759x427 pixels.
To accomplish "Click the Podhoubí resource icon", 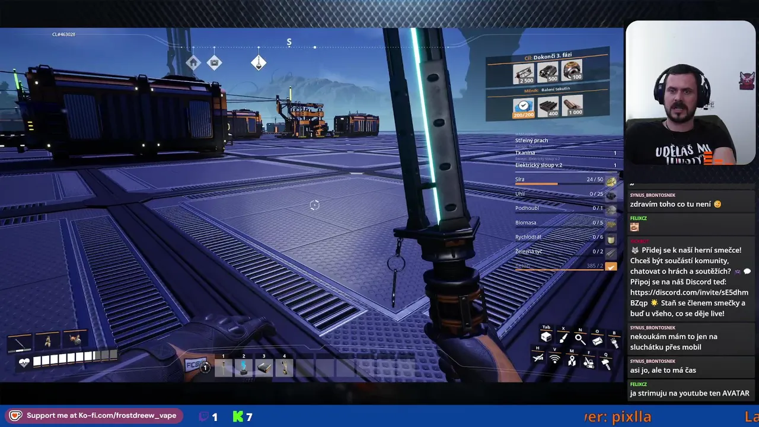I will point(611,209).
